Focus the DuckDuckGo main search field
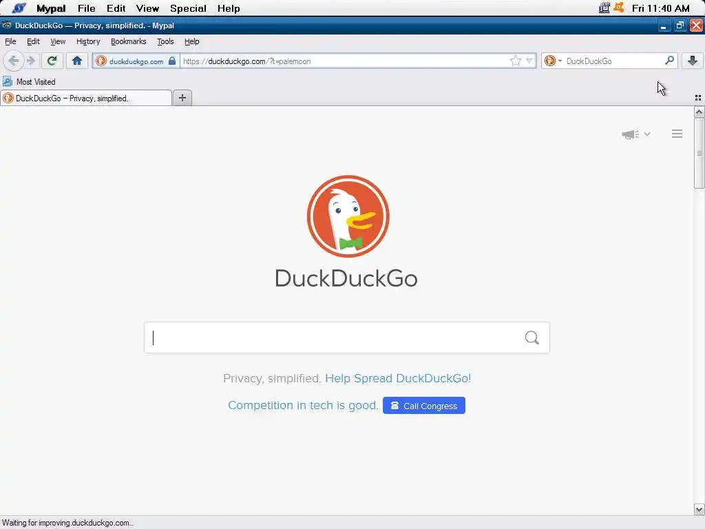The width and height of the screenshot is (705, 529). pyautogui.click(x=335, y=338)
